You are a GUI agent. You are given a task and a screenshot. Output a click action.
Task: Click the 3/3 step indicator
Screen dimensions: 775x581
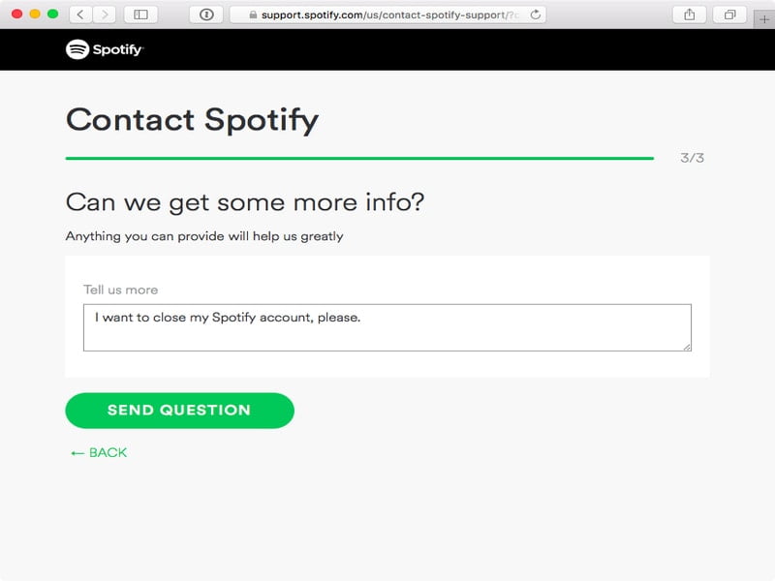tap(692, 158)
